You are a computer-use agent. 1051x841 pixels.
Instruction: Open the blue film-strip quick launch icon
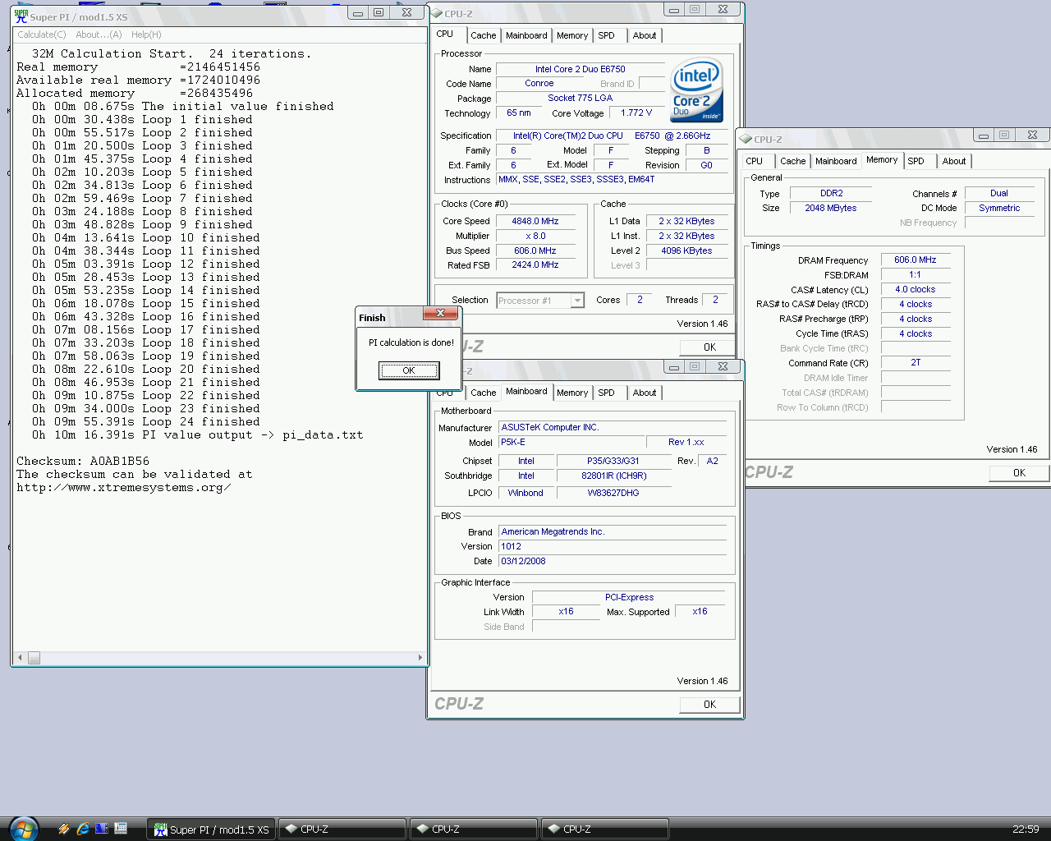tap(102, 829)
